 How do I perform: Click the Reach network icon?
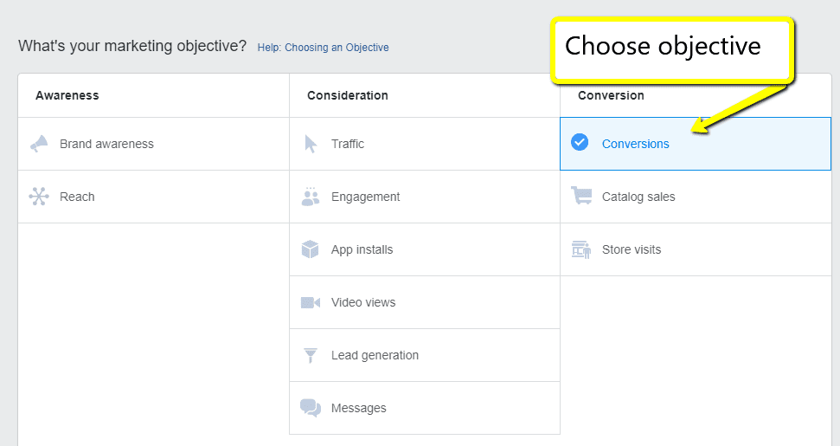(39, 197)
